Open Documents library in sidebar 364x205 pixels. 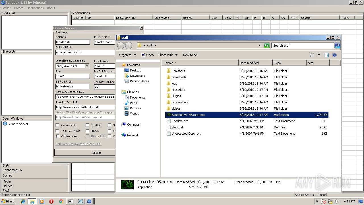137,97
